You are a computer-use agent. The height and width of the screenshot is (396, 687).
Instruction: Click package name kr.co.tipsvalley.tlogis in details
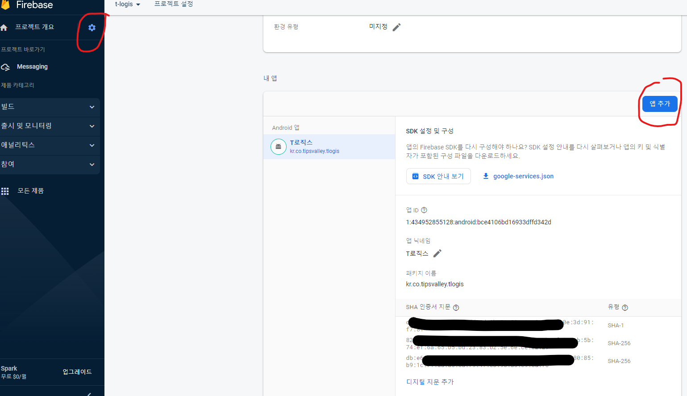435,284
